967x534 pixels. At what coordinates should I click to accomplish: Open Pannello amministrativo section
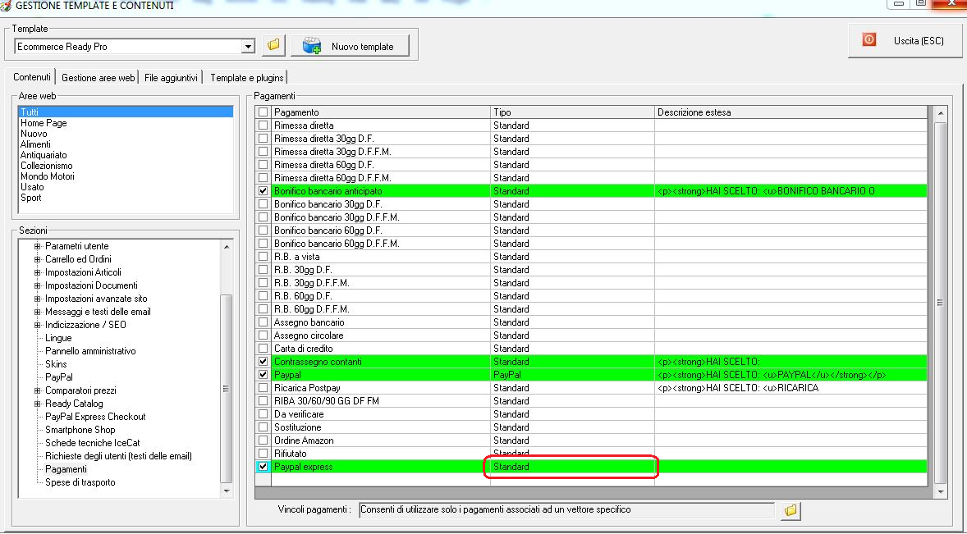tap(90, 351)
